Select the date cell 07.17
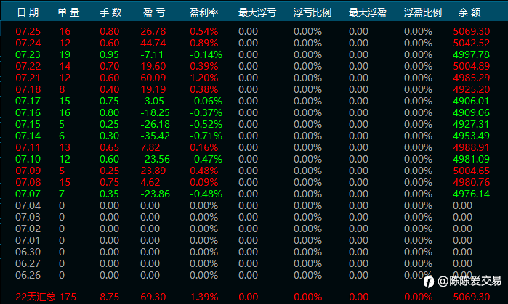 point(28,102)
